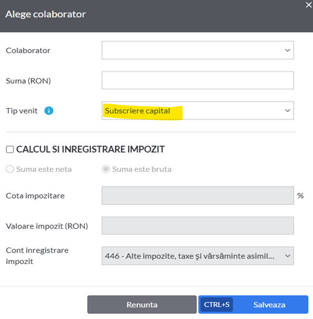Image resolution: width=313 pixels, height=319 pixels.
Task: Open the 446 - Alte impozite account dropdown
Action: [x=197, y=256]
